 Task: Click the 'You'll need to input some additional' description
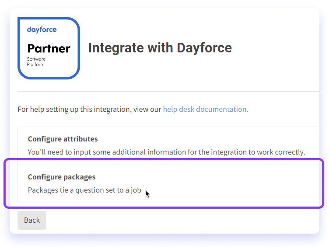[x=166, y=152]
